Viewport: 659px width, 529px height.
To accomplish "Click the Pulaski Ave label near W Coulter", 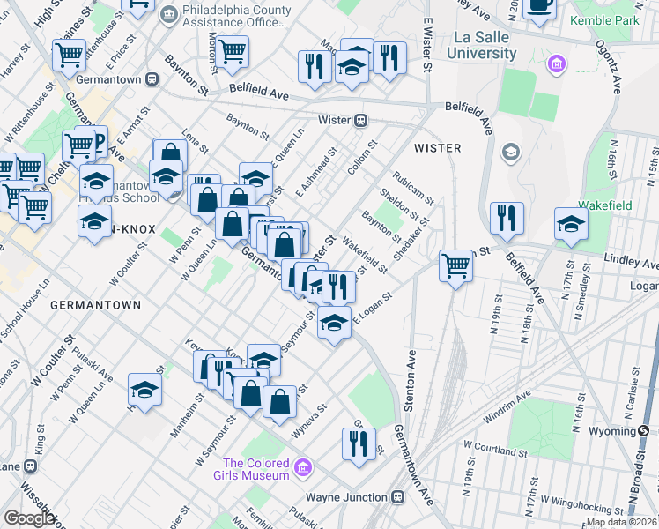I will [x=92, y=364].
